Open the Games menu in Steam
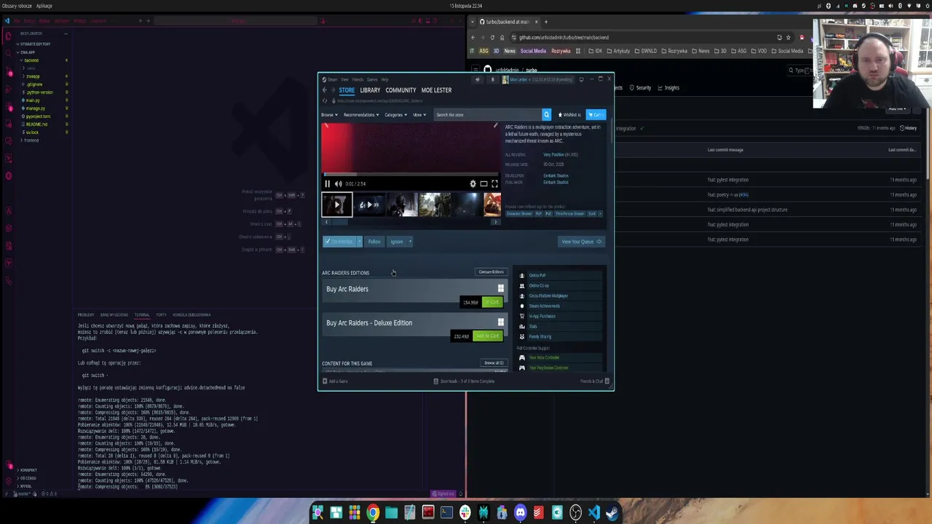Image resolution: width=932 pixels, height=524 pixels. pos(372,79)
